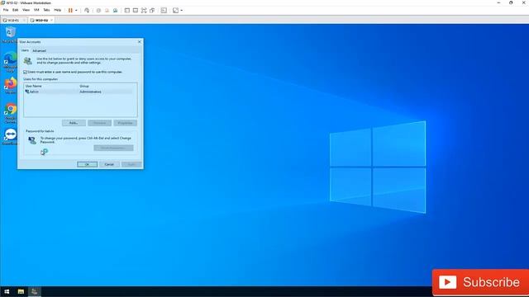Open the snapshot manager icon
Screen dimensions: 529x297
coord(116,11)
